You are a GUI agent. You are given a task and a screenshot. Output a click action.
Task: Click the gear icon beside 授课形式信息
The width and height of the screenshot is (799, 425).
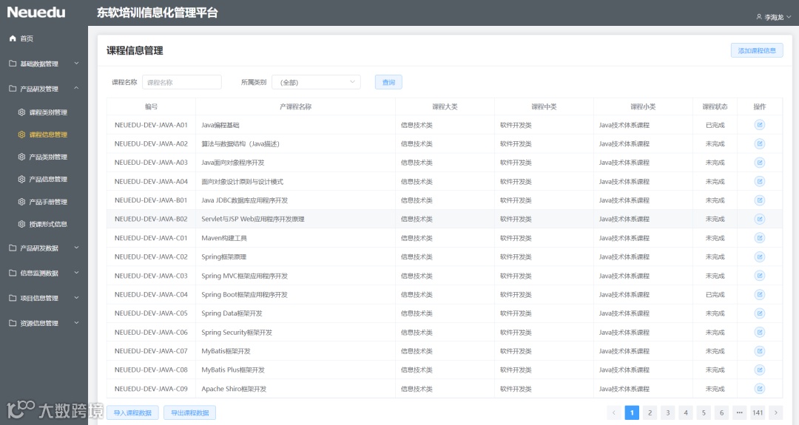[21, 224]
